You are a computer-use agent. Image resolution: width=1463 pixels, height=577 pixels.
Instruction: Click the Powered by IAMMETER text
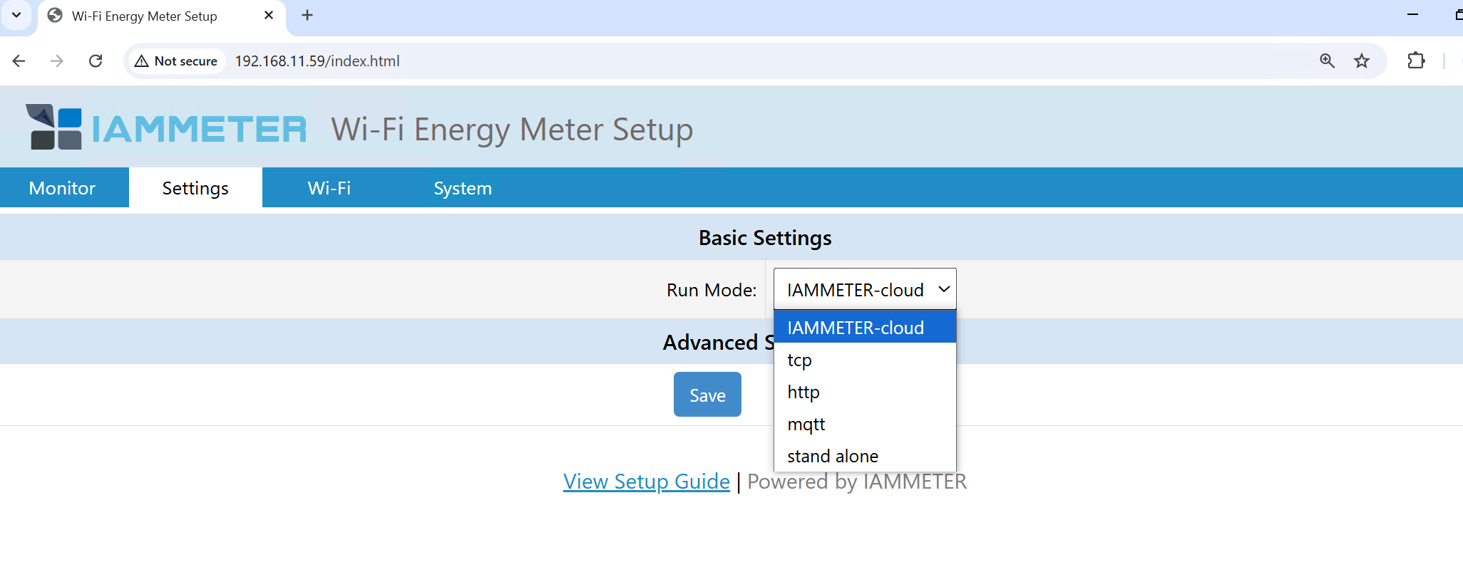pos(857,482)
